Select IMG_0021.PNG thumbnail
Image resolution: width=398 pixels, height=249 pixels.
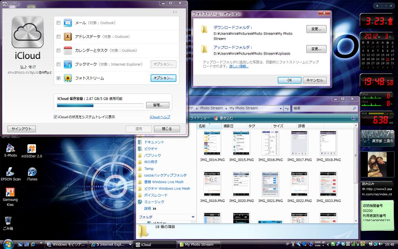(x=270, y=184)
